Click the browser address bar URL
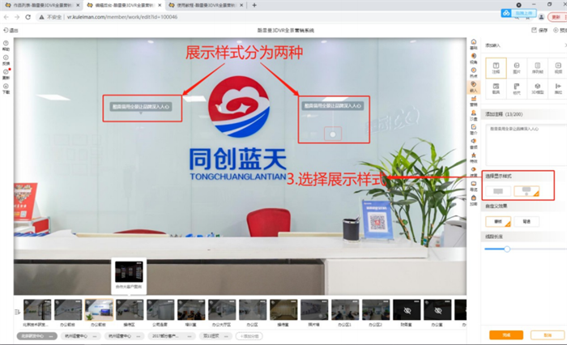This screenshot has height=345, width=567. (x=122, y=17)
